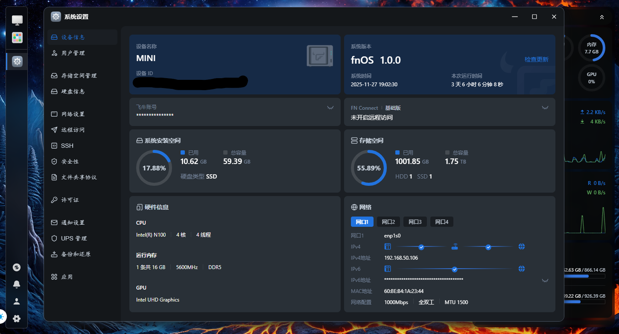Click the Intel(R) N100 CPU text
The height and width of the screenshot is (334, 619).
tap(151, 235)
